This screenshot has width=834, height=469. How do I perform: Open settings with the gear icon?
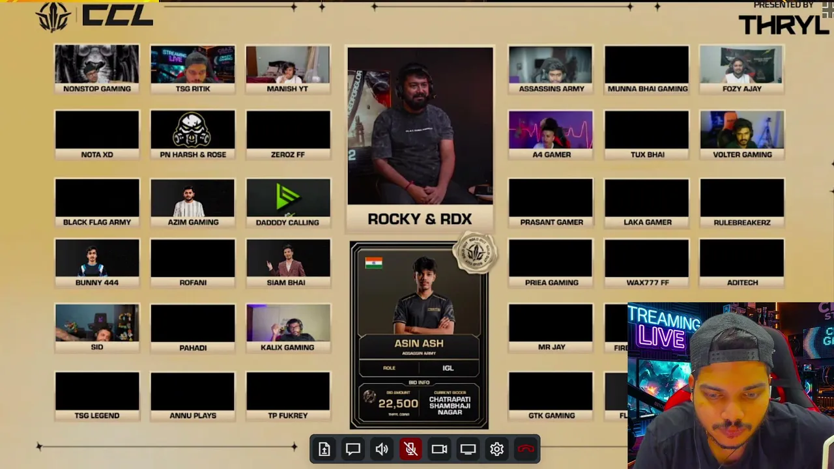[x=496, y=449]
